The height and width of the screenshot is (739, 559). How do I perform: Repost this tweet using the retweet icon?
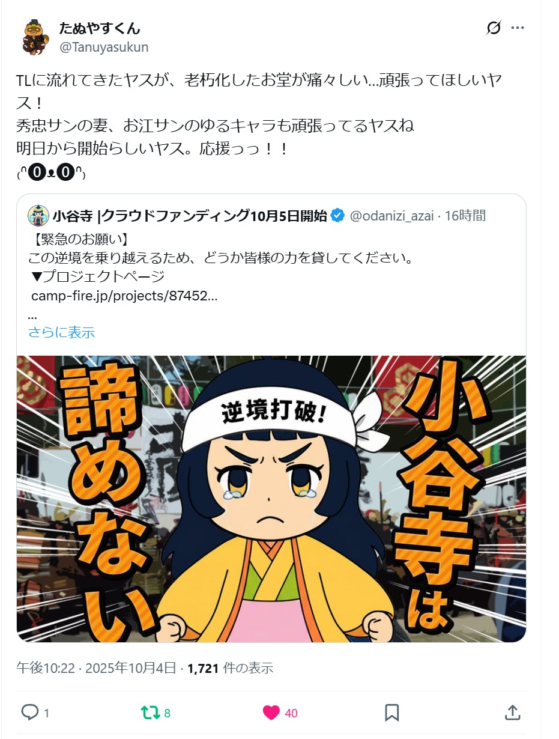(x=150, y=713)
